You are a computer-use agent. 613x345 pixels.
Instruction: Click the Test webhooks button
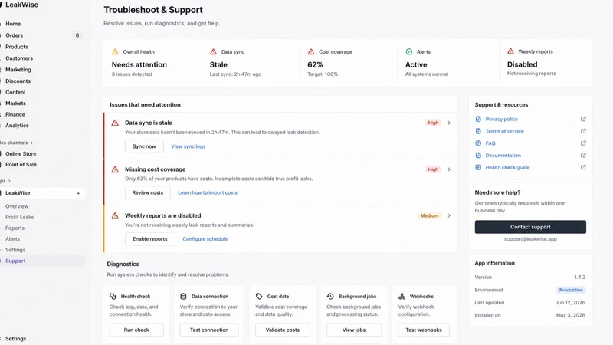pyautogui.click(x=424, y=330)
